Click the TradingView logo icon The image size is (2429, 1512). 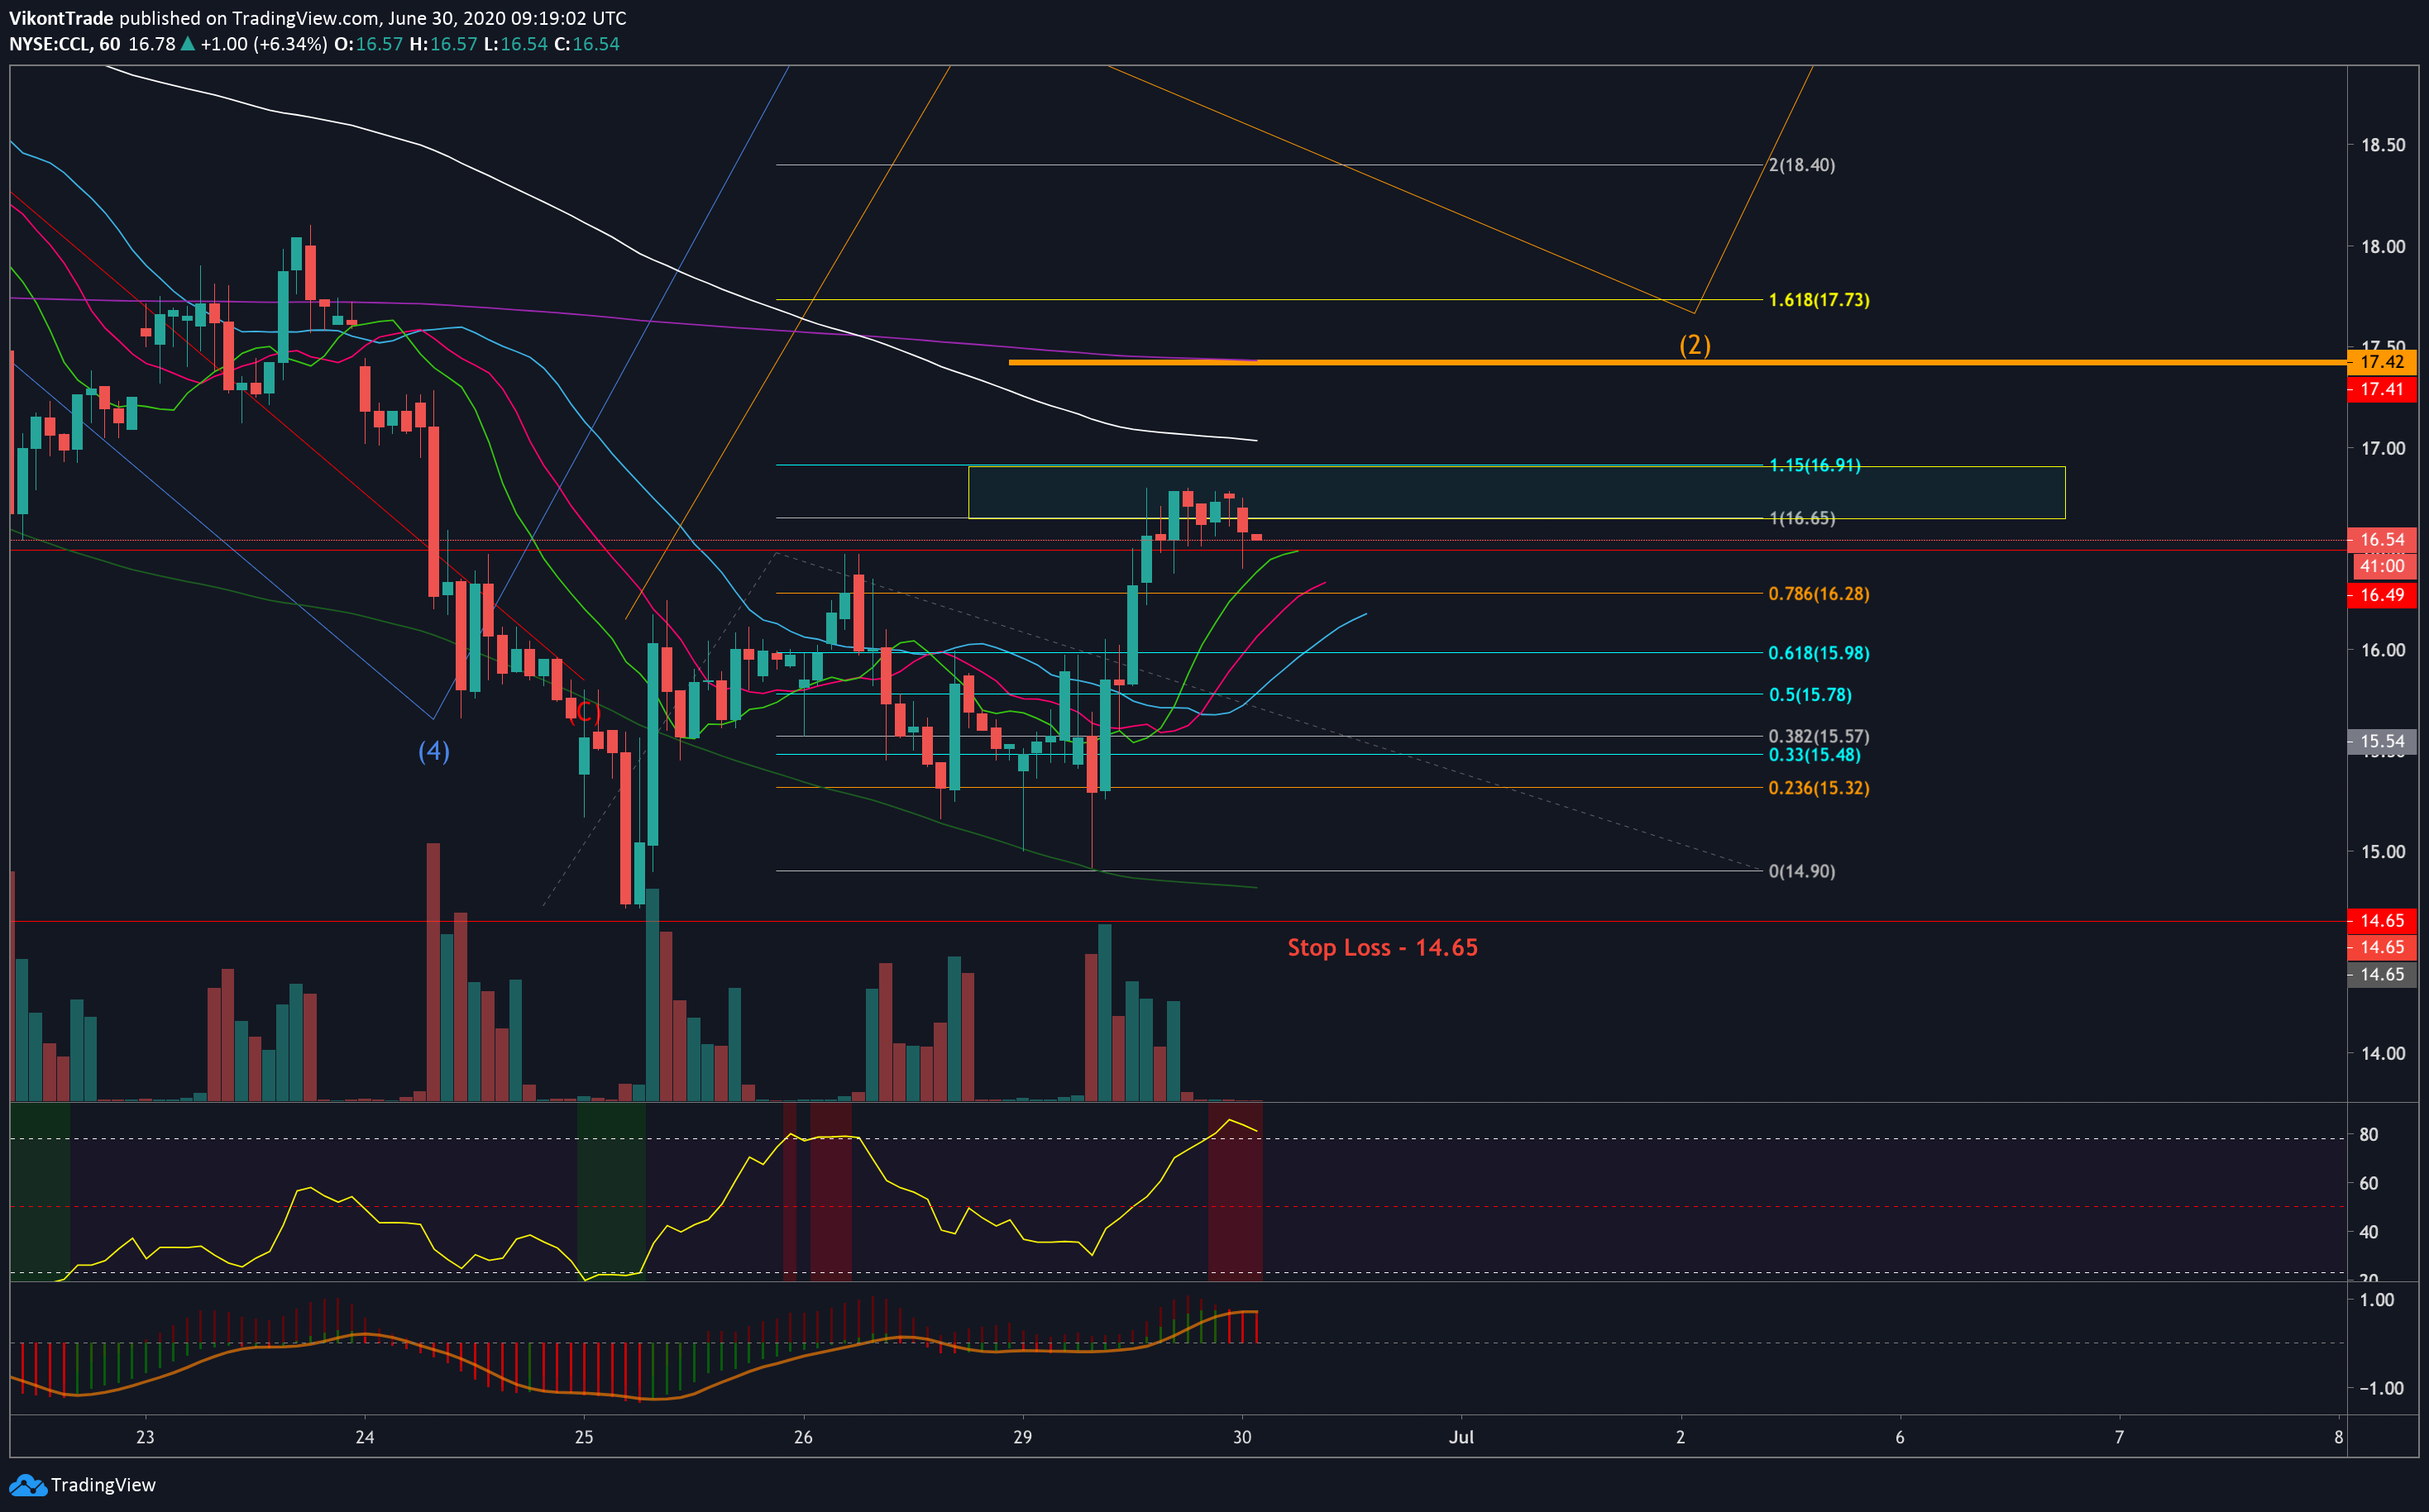click(27, 1485)
